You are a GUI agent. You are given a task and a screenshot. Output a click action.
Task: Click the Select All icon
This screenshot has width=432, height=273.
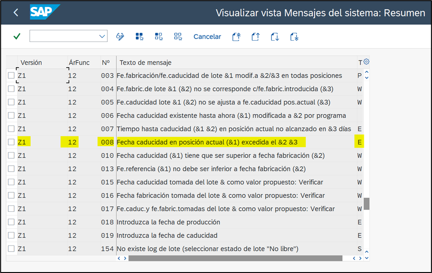(140, 36)
